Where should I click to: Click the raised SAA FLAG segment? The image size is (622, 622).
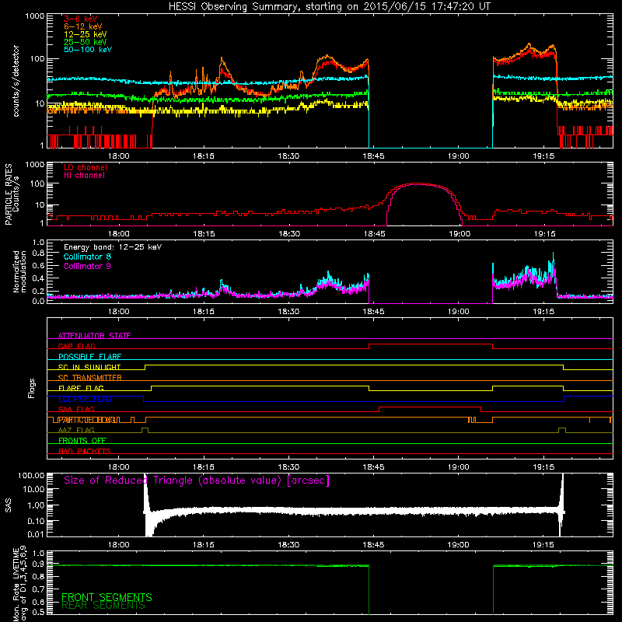[430, 407]
